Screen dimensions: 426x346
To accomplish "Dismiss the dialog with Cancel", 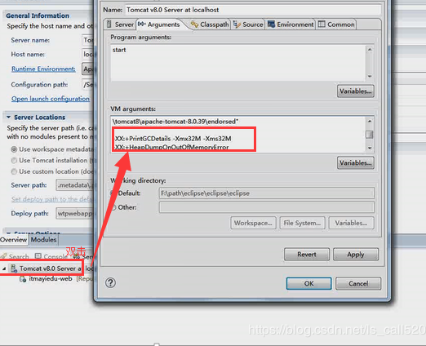I will coord(358,284).
